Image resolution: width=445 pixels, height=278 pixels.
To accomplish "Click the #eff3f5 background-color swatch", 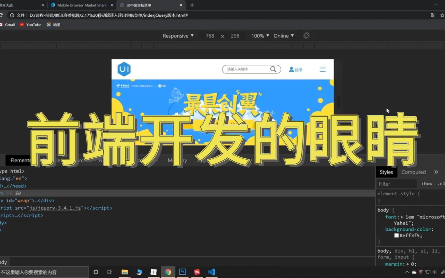I will point(396,235).
